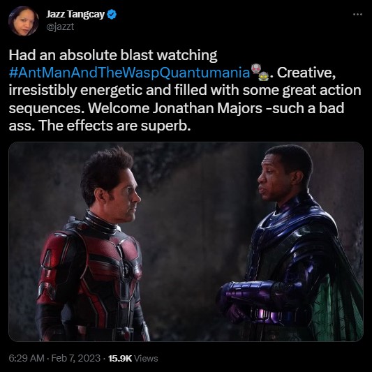
Task: Click the Kang figure in the photo
Action: click(x=290, y=243)
